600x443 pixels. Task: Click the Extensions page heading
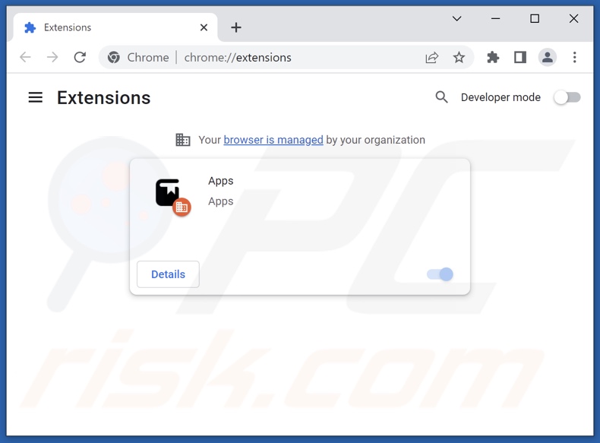104,97
